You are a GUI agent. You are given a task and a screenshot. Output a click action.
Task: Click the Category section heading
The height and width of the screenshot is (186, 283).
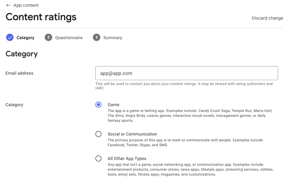pyautogui.click(x=22, y=54)
